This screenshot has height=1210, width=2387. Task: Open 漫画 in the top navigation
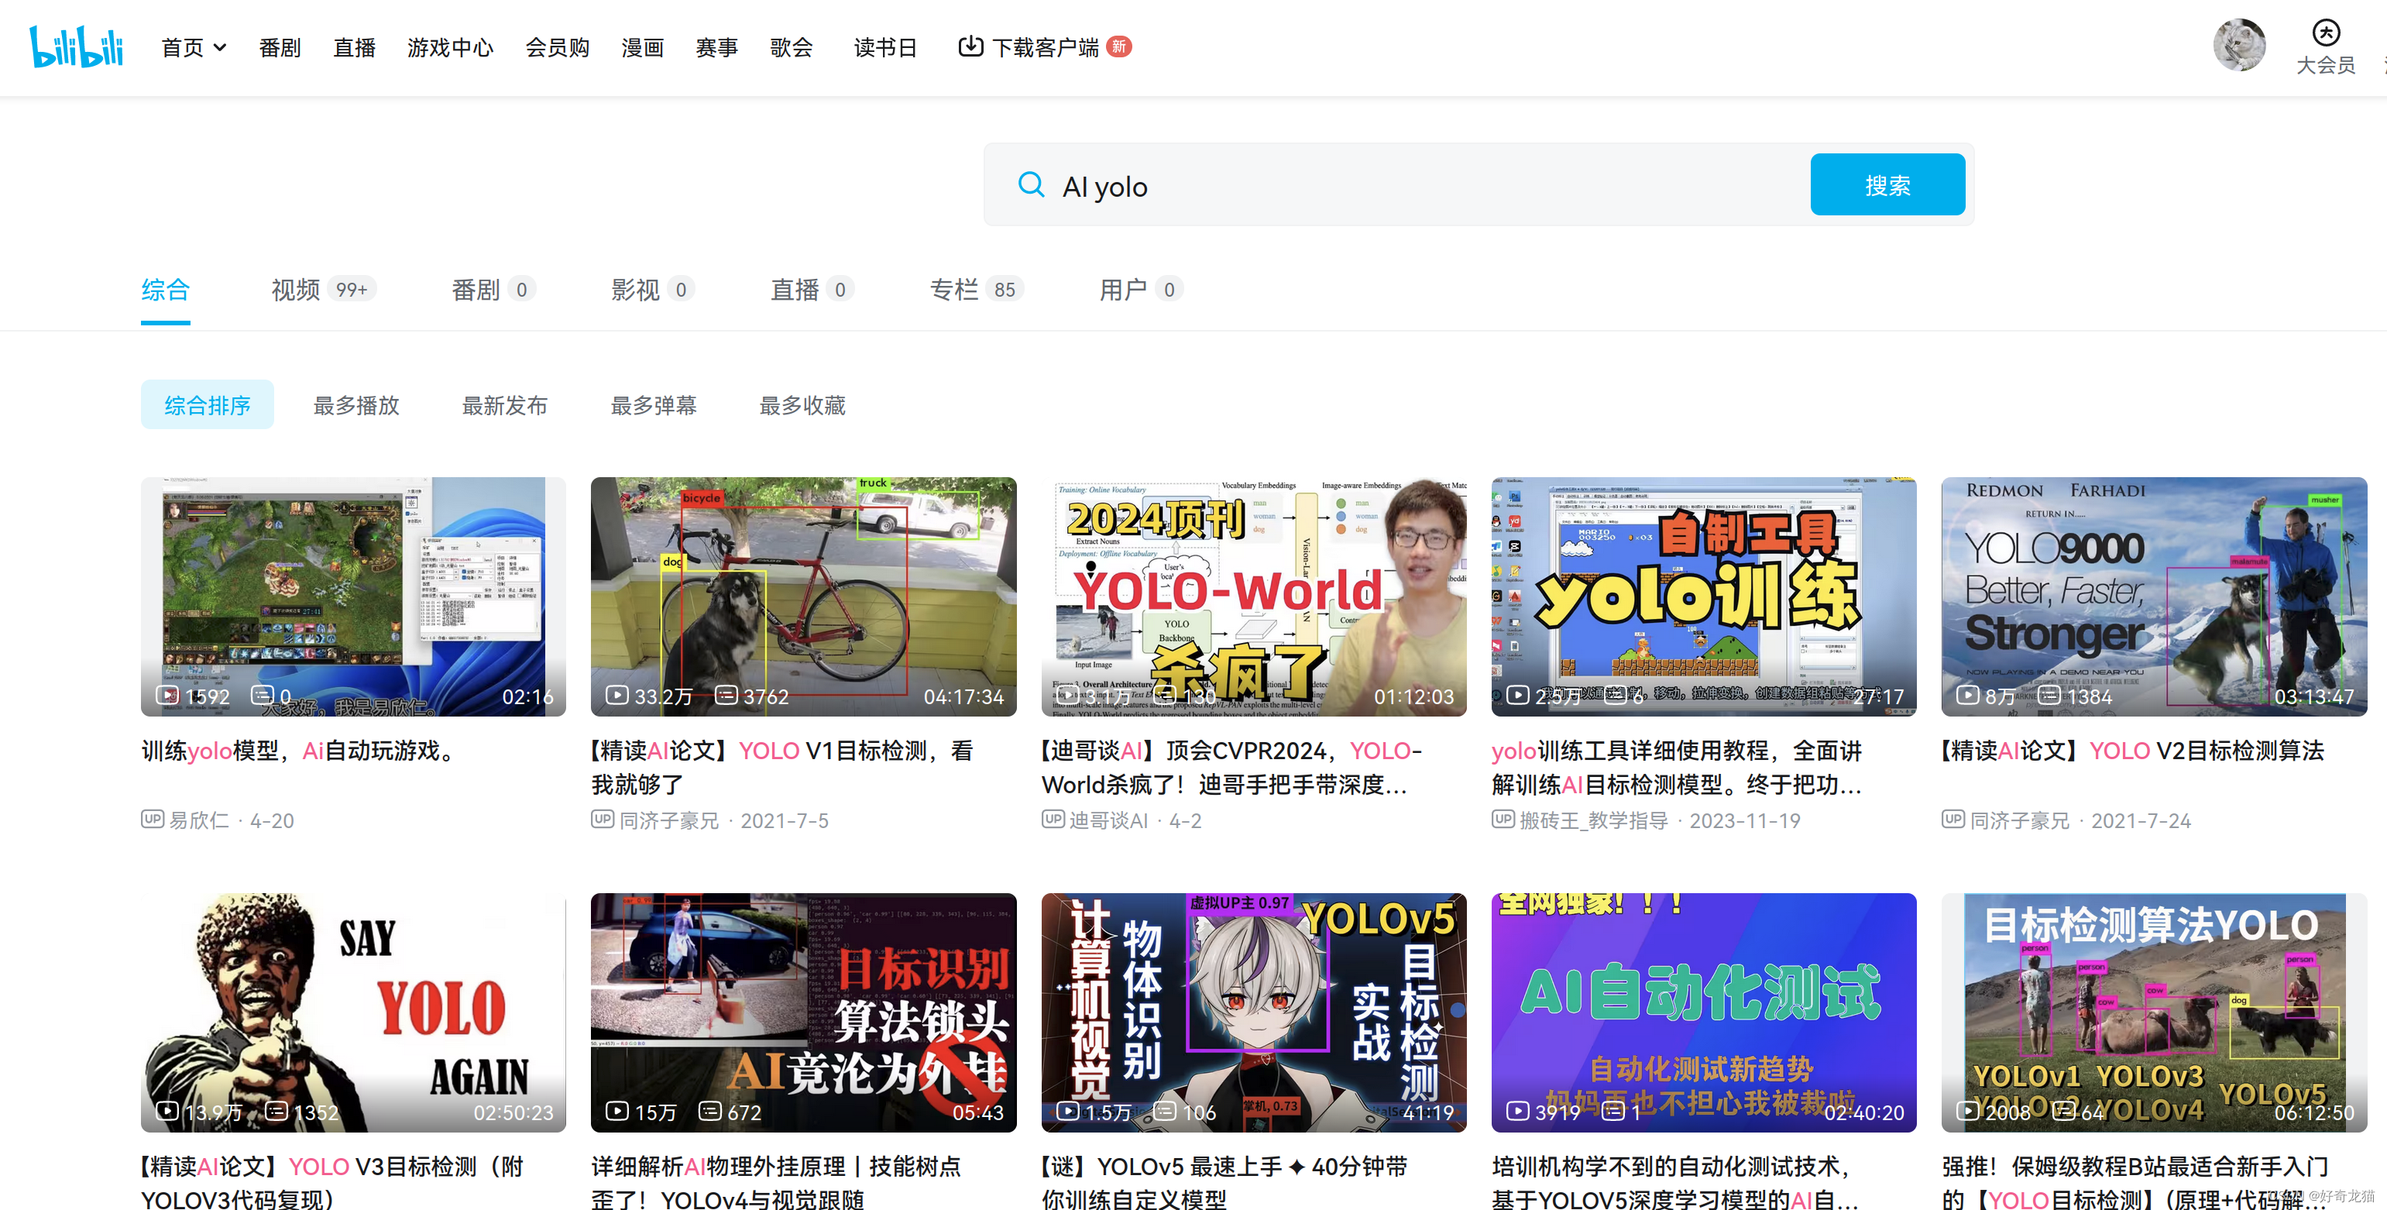pyautogui.click(x=643, y=47)
